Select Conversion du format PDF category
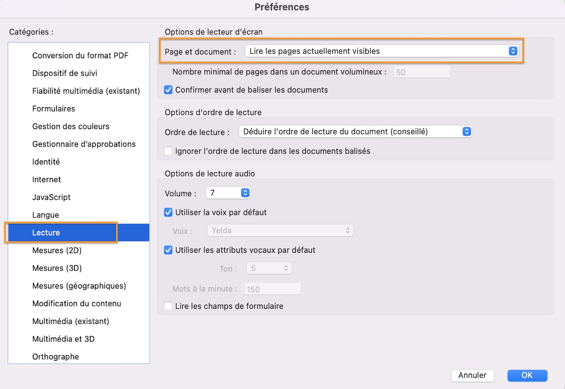 click(80, 55)
